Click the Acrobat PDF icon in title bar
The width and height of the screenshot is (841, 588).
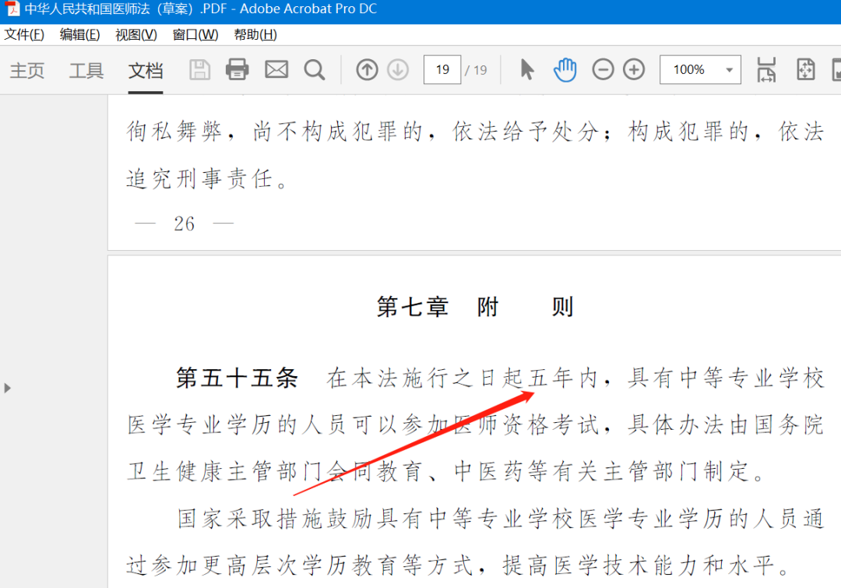point(12,9)
